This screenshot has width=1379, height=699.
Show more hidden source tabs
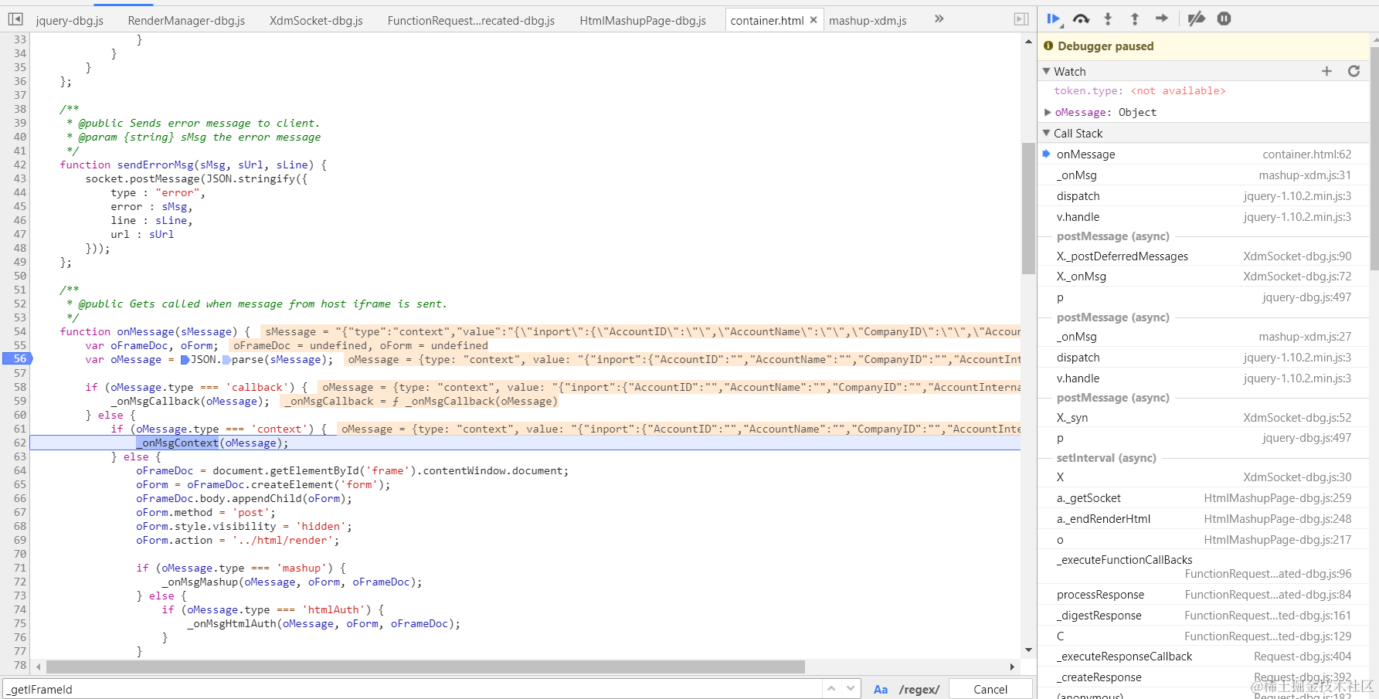939,19
